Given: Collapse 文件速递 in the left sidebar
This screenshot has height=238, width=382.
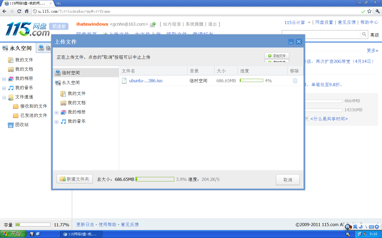Looking at the screenshot, I should pos(4,98).
